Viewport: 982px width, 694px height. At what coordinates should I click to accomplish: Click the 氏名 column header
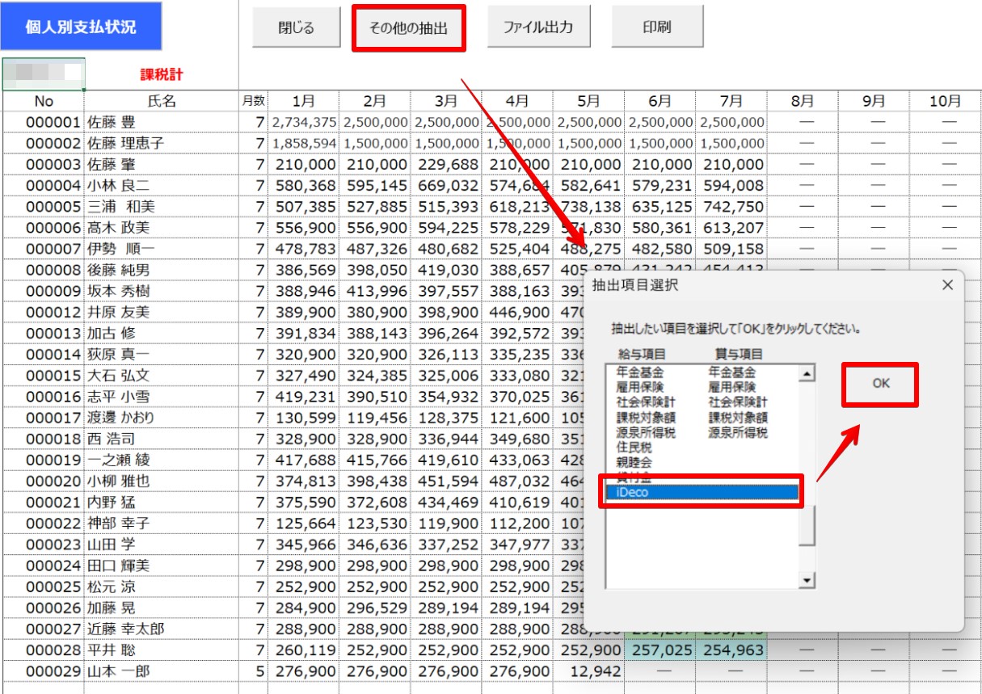click(x=162, y=101)
